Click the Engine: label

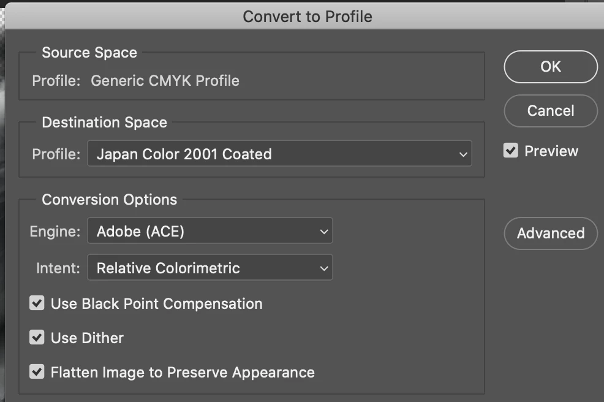pos(55,232)
